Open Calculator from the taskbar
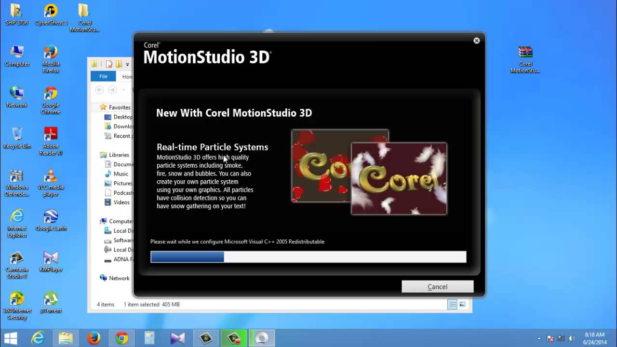617x347 pixels. pos(149,338)
